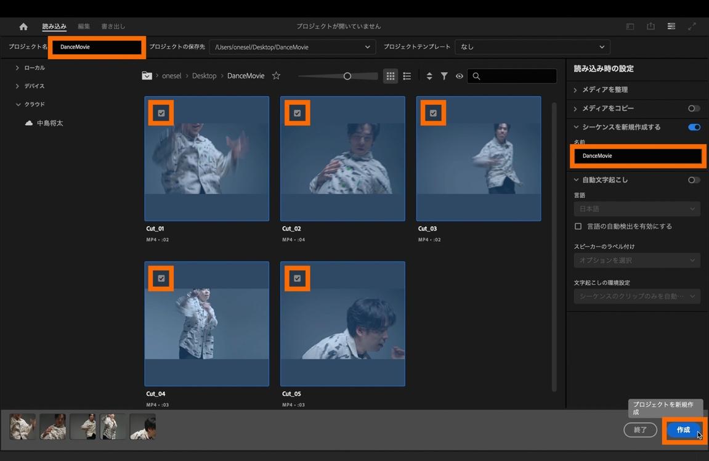Turn off シーケンスを新規作成する toggle
The height and width of the screenshot is (461, 709).
pos(694,127)
